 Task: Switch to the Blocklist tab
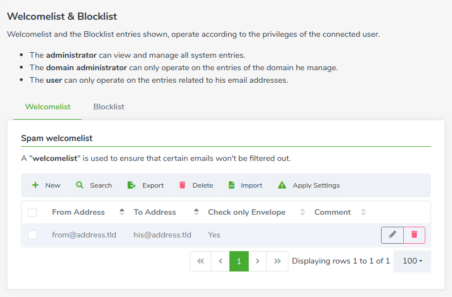pyautogui.click(x=109, y=107)
